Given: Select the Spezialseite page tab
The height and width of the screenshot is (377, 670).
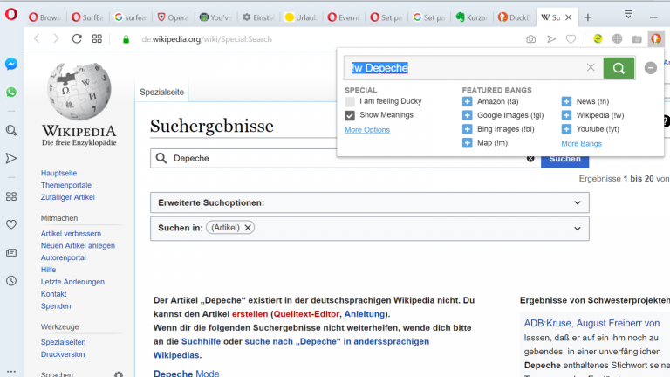Looking at the screenshot, I should (160, 93).
